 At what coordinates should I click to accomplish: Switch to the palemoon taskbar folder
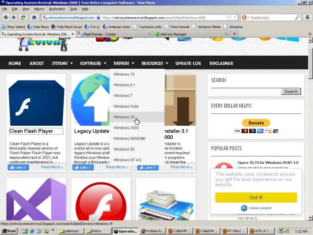coord(71,231)
